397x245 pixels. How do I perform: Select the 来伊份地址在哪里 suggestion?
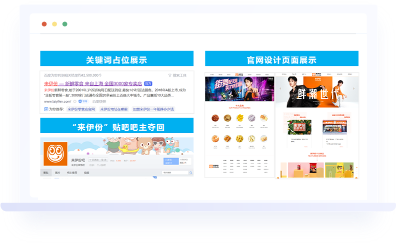coord(114,109)
